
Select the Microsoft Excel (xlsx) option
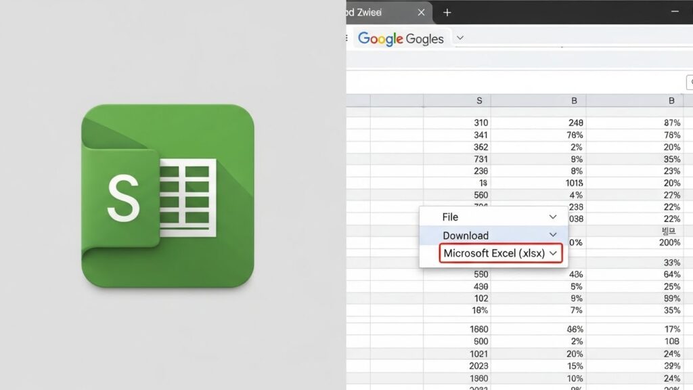494,253
